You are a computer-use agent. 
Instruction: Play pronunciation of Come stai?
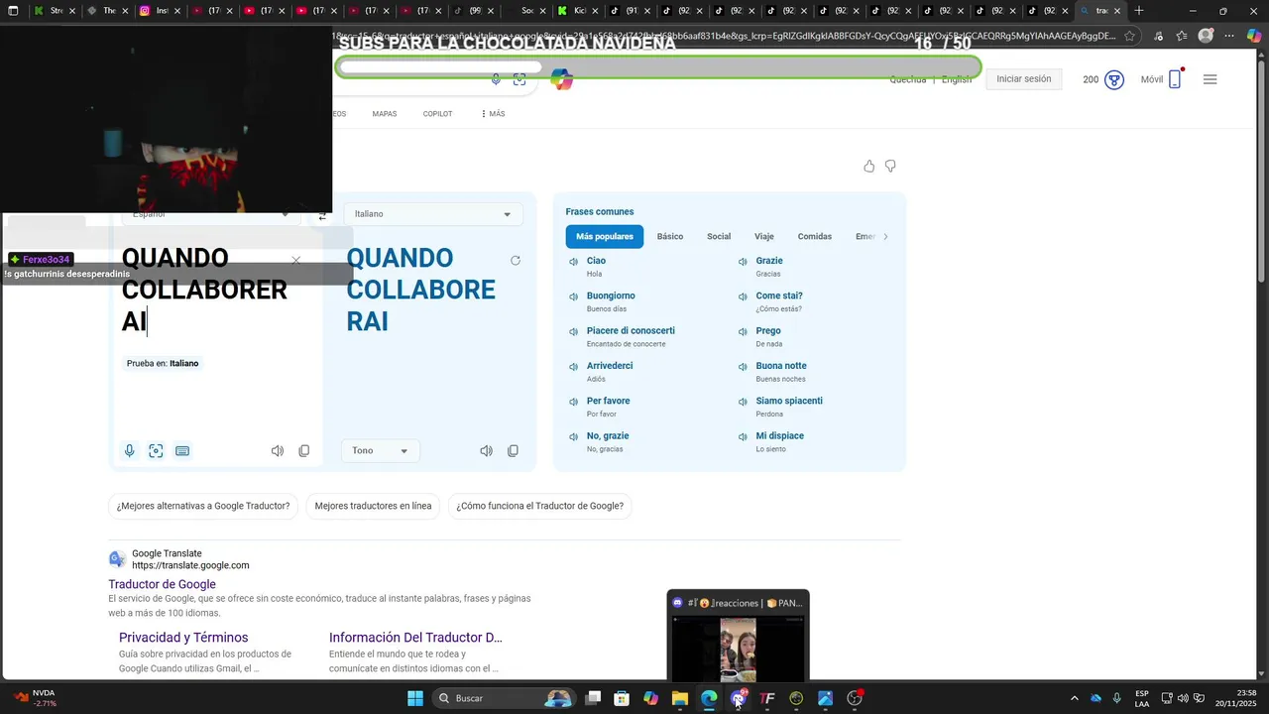tap(743, 297)
